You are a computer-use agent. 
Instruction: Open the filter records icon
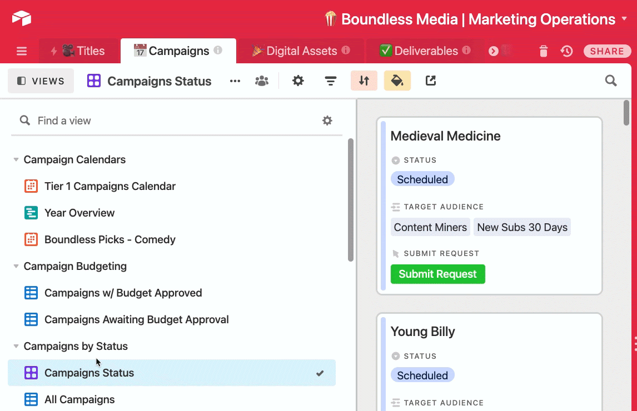(331, 81)
